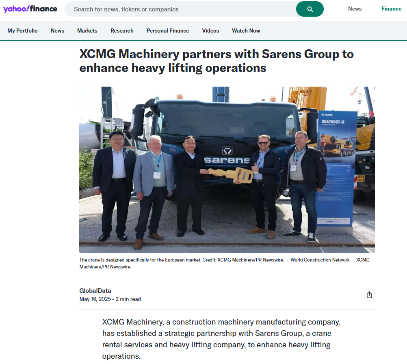The height and width of the screenshot is (364, 407).
Task: Click the XCMG Machinery article headline
Action: point(216,61)
